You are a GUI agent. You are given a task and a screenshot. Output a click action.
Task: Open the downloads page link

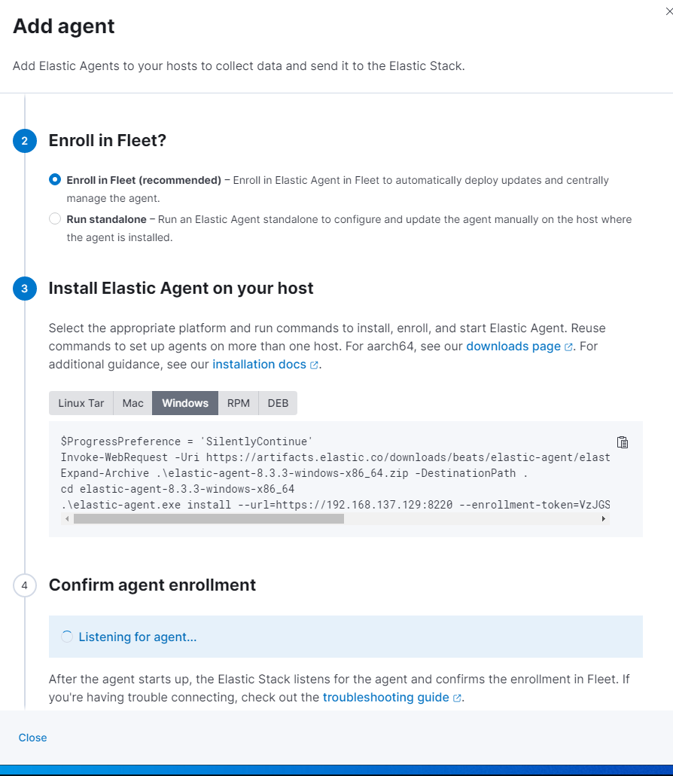coord(513,346)
